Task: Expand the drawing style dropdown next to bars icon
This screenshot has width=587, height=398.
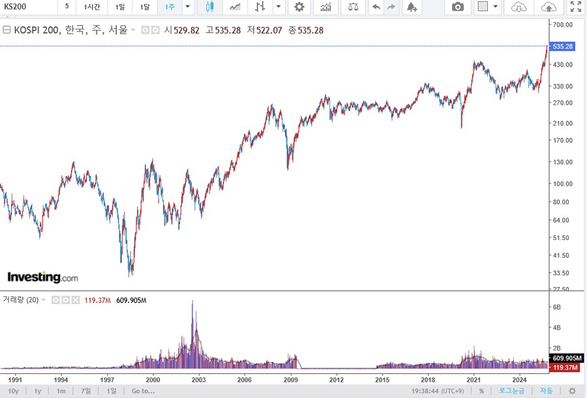Action: (x=278, y=7)
